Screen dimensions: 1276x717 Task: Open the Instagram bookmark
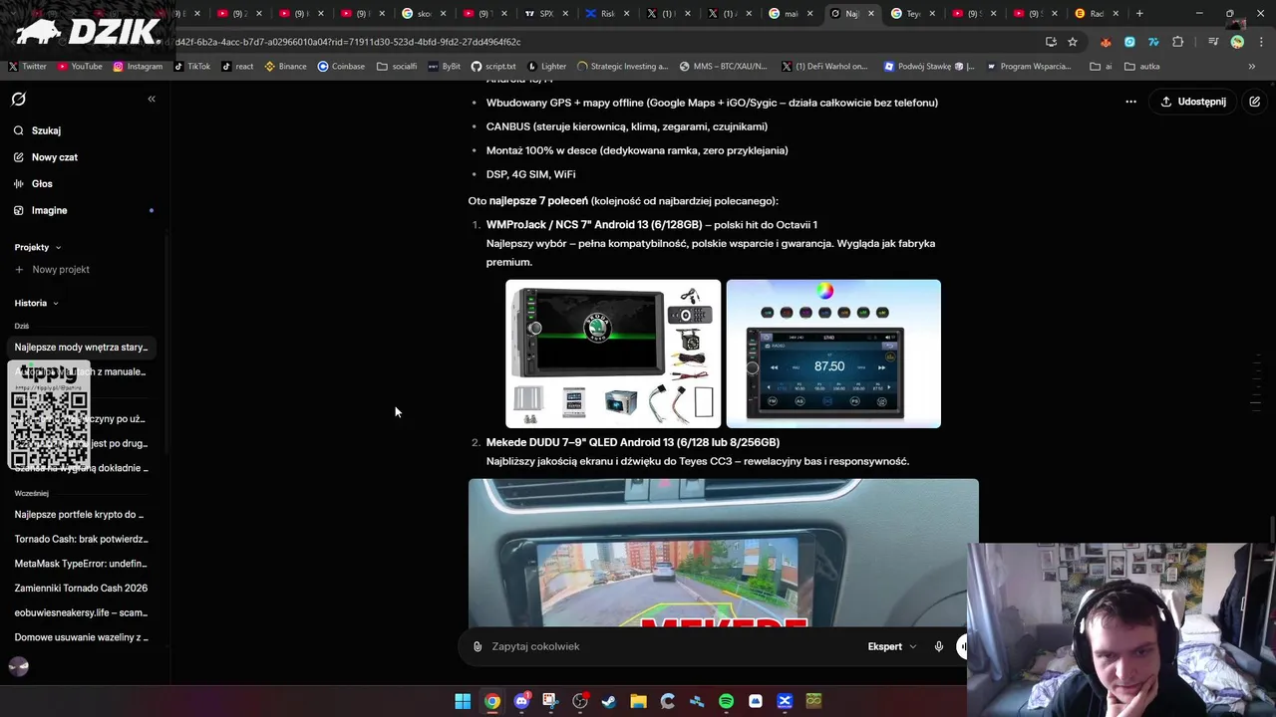(x=138, y=67)
